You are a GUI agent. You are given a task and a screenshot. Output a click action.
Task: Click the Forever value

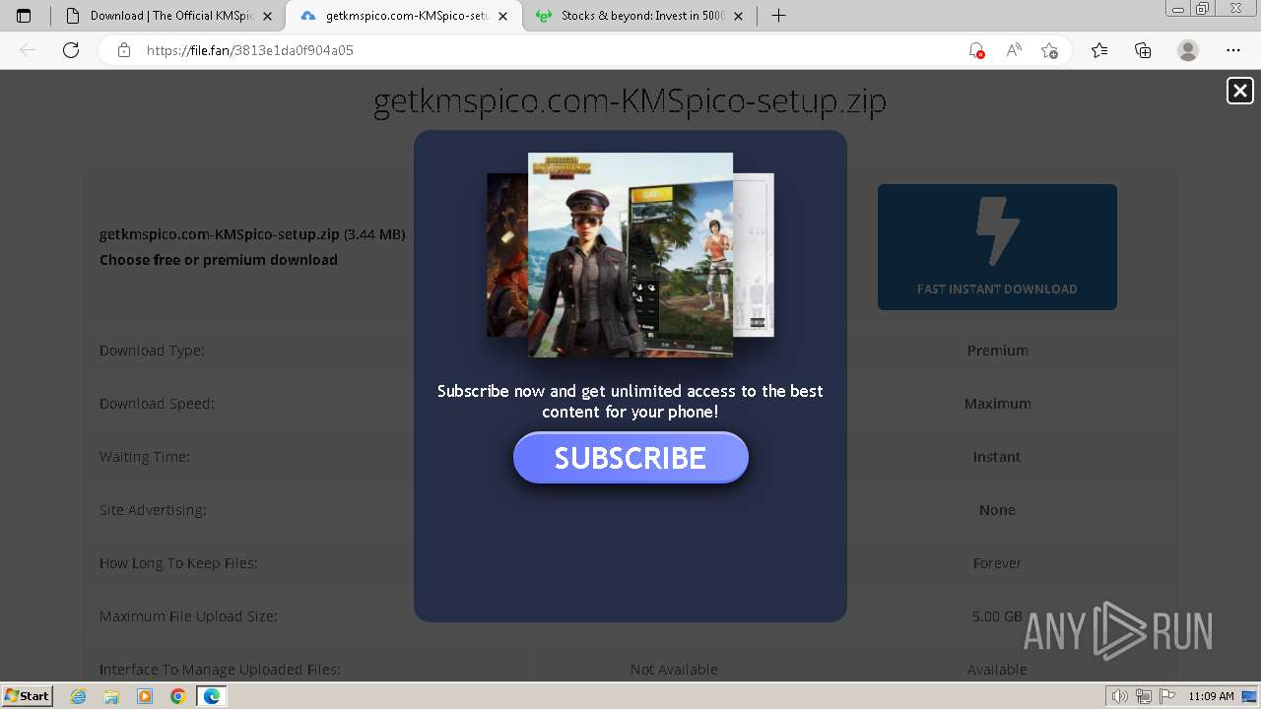point(997,563)
